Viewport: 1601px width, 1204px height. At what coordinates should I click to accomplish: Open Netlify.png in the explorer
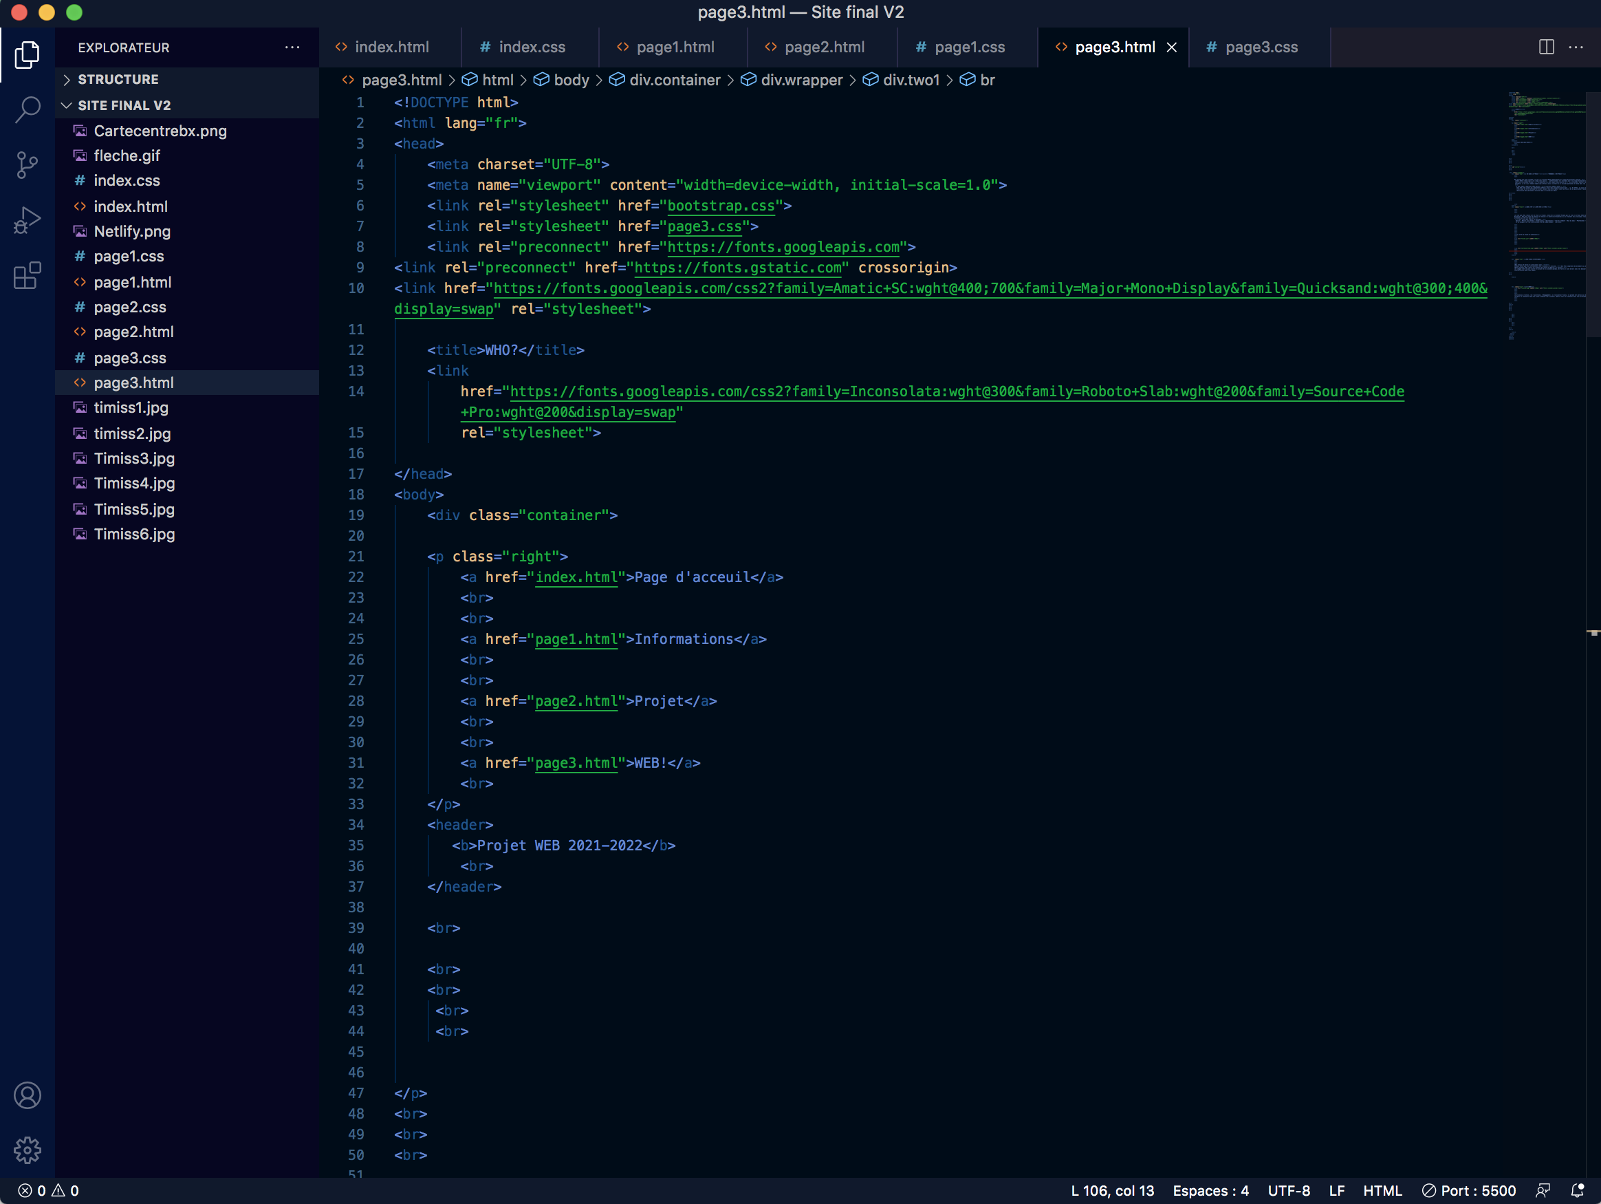[x=187, y=232]
